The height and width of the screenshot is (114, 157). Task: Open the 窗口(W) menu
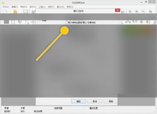tap(61, 7)
